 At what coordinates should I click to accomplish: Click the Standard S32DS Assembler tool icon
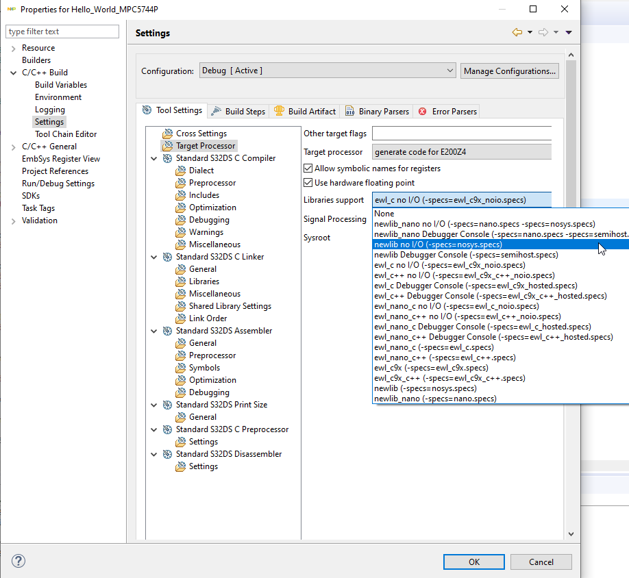pos(167,331)
